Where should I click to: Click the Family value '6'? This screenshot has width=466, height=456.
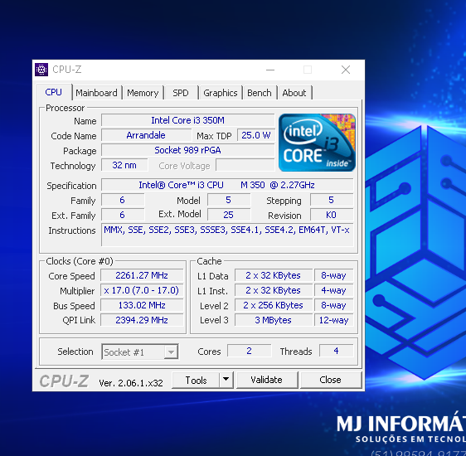click(x=123, y=200)
